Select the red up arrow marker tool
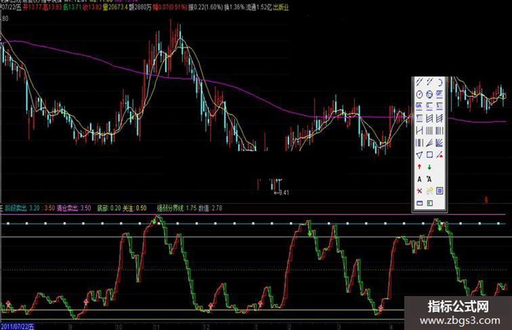 (419, 167)
